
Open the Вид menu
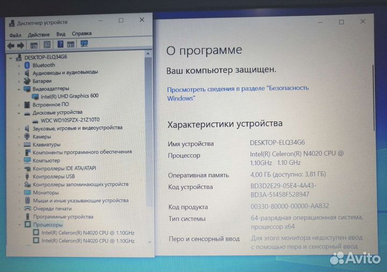pyautogui.click(x=61, y=34)
